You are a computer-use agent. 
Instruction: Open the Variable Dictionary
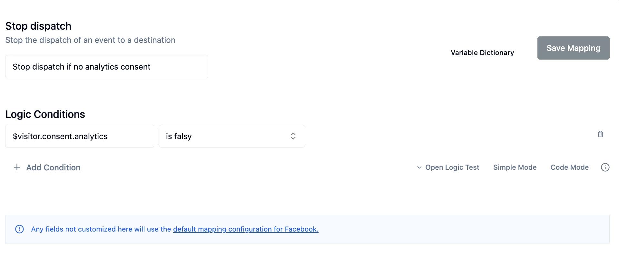click(x=482, y=53)
